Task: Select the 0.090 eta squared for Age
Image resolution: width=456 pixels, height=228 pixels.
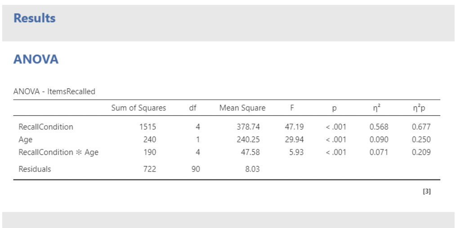Action: click(379, 140)
